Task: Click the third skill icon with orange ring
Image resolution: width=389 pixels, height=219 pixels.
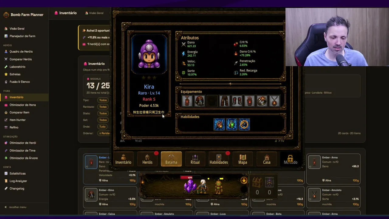Action: [244, 124]
